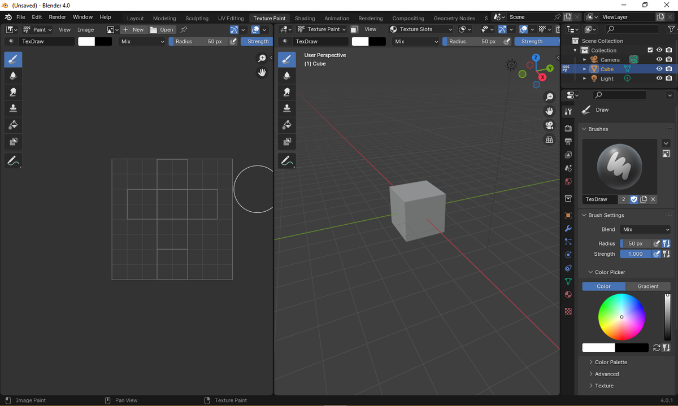The image size is (678, 406).
Task: Disable Cube in renders via camera icon
Action: 669,69
